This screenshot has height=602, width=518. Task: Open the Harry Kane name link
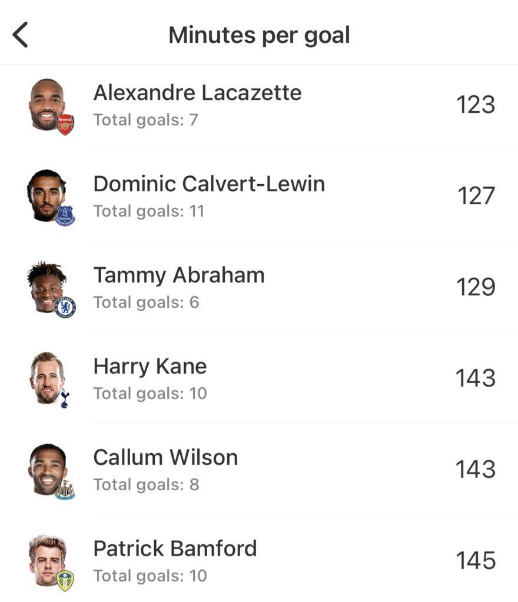[150, 366]
